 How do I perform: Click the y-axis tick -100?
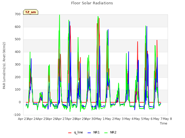point(17,115)
